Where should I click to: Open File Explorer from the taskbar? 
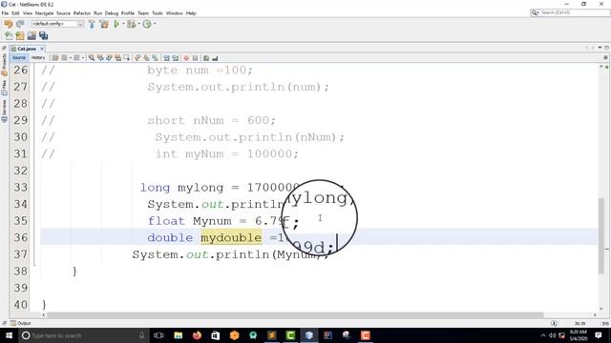(179, 335)
